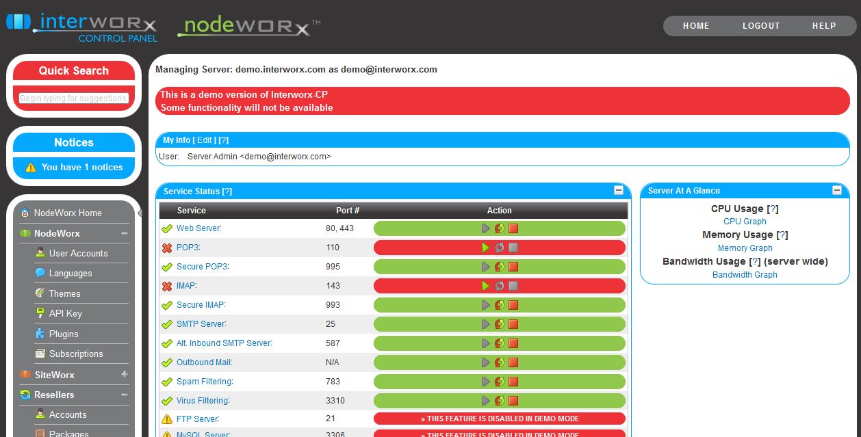Click the POP3 stop icon
The width and height of the screenshot is (861, 437).
pos(513,248)
